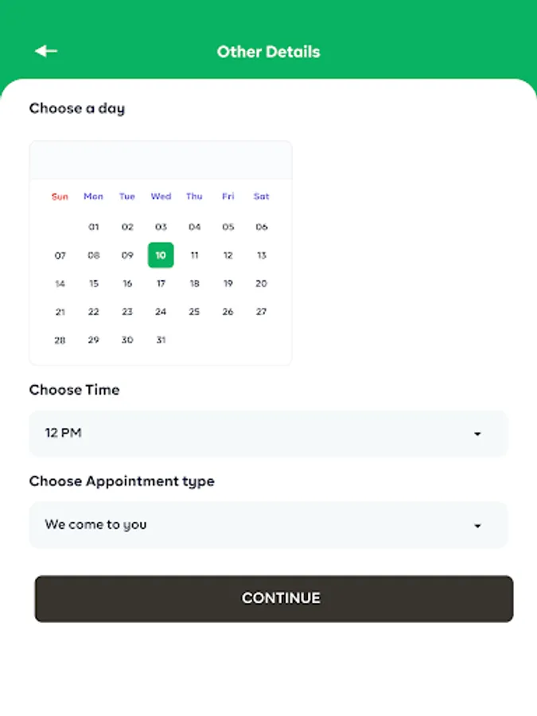Select date 28 on the calendar
Screen dimensions: 537x716
60,340
